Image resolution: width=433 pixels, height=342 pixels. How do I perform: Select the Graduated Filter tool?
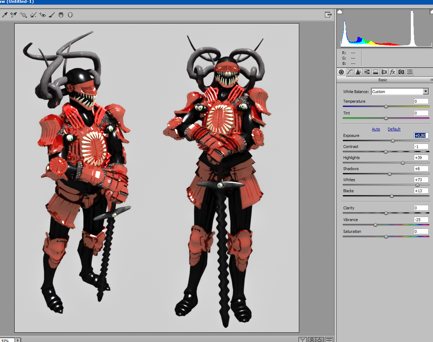(x=61, y=15)
